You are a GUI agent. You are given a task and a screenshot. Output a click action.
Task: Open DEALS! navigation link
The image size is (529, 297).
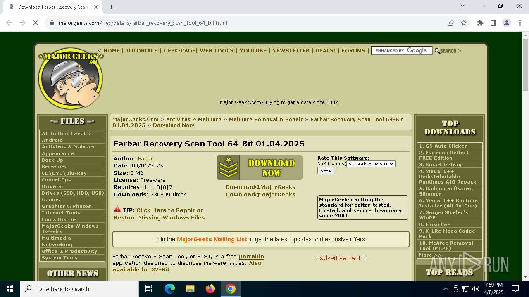click(325, 50)
